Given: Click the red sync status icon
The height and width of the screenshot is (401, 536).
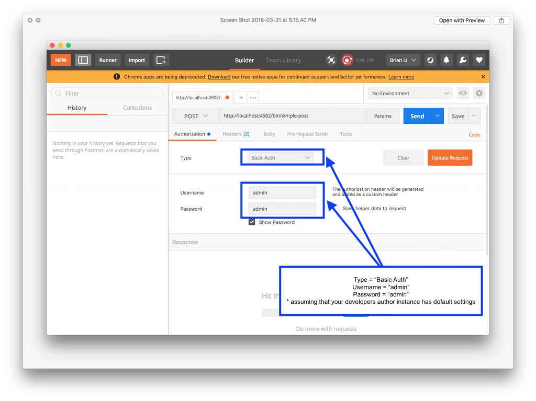Looking at the screenshot, I should click(x=347, y=60).
